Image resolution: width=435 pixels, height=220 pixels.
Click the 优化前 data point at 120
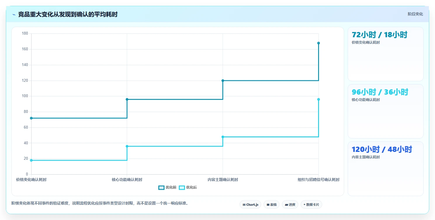click(223, 81)
